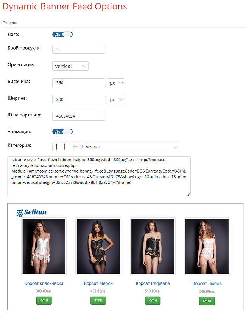Click inside the iframe code textarea

99,177
